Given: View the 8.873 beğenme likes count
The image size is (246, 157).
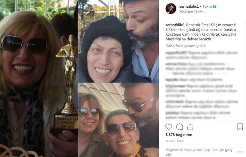Looking at the screenshot, I should coord(179,135).
